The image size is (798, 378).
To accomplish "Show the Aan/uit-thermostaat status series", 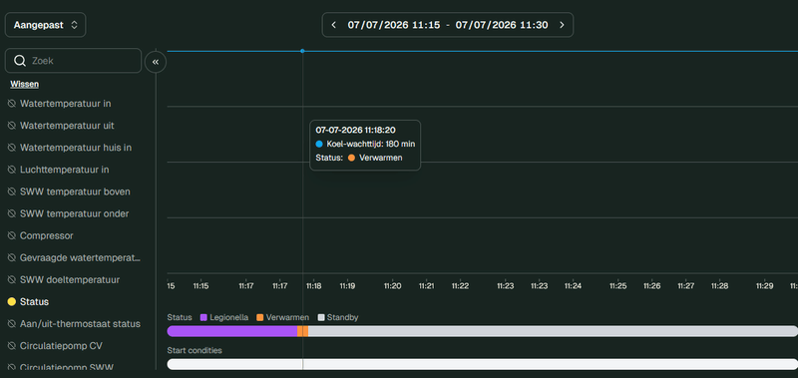I will (74, 324).
